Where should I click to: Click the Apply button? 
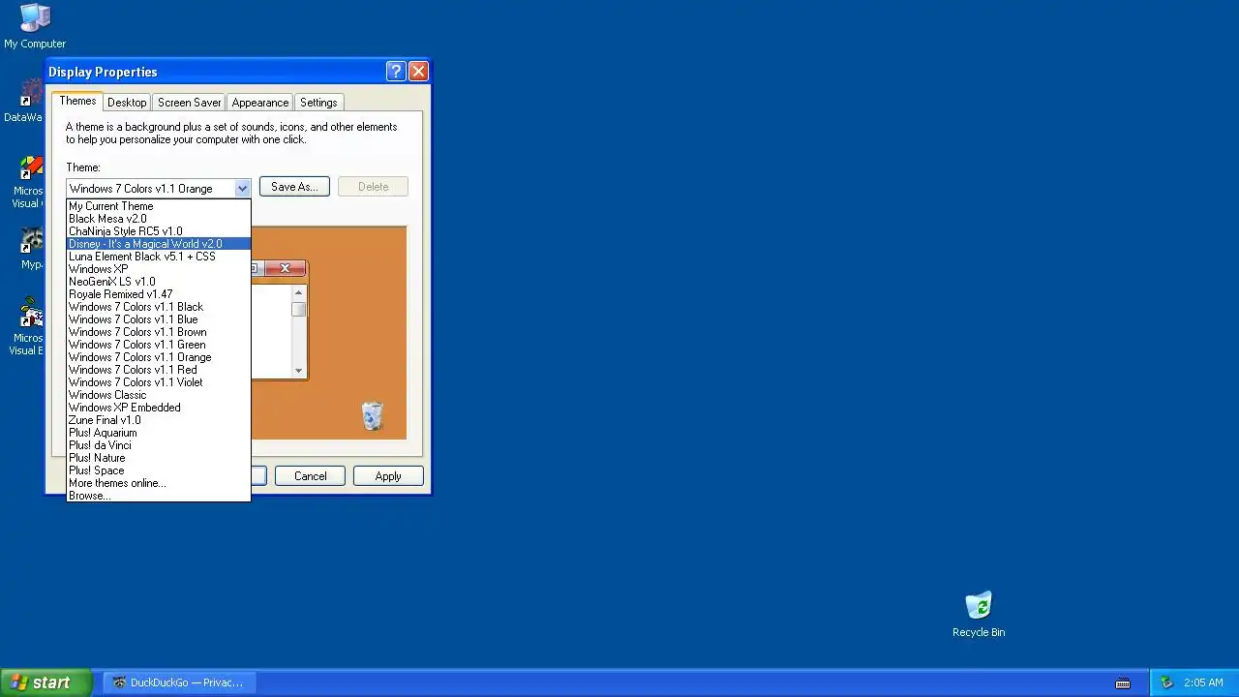tap(388, 476)
